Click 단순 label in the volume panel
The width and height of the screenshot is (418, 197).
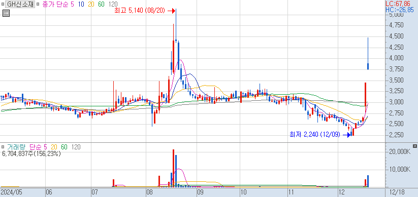coord(35,147)
